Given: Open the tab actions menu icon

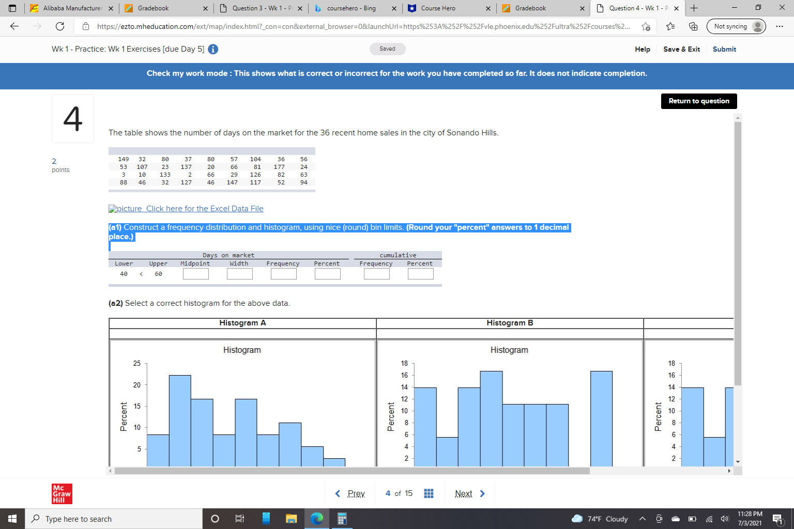Looking at the screenshot, I should pyautogui.click(x=12, y=8).
